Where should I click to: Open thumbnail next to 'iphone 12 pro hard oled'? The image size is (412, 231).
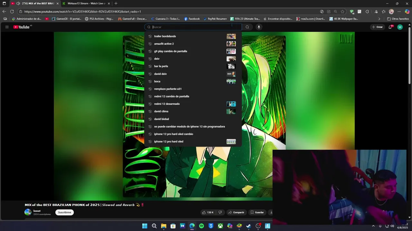(x=231, y=141)
